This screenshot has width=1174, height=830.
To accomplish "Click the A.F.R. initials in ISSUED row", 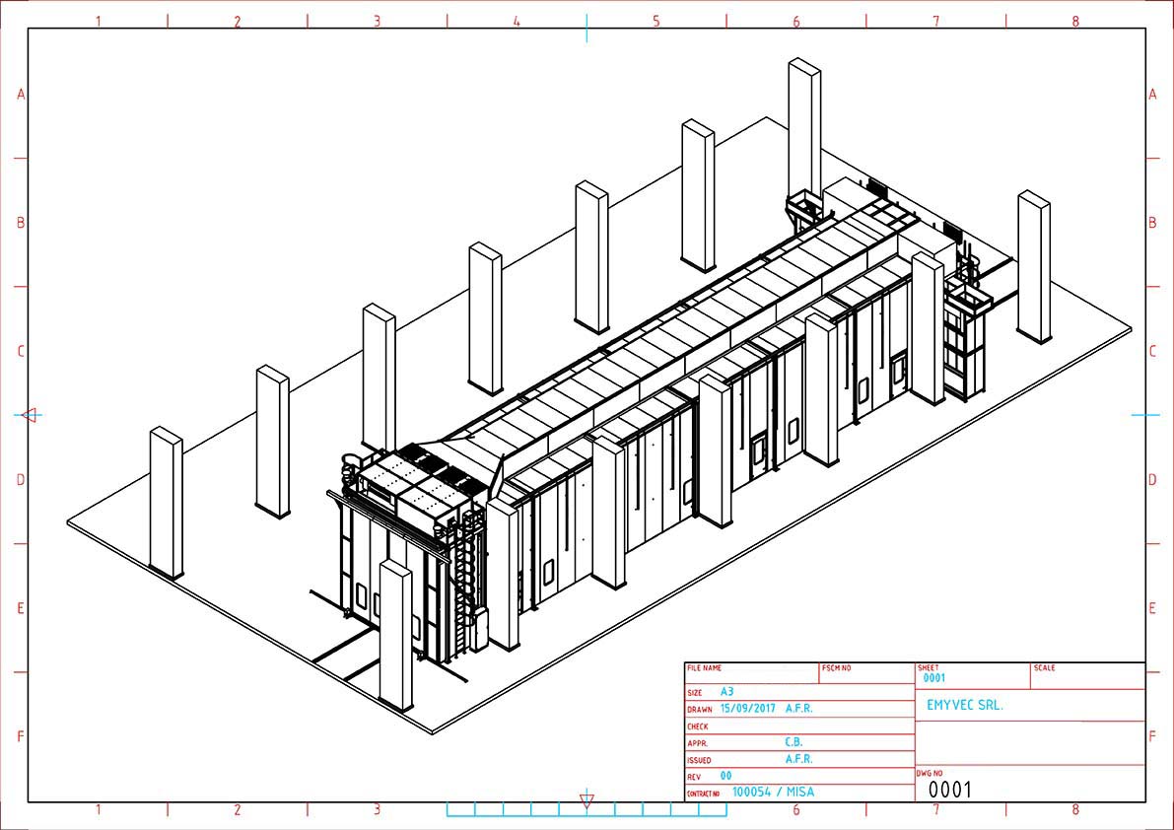I will pyautogui.click(x=798, y=759).
